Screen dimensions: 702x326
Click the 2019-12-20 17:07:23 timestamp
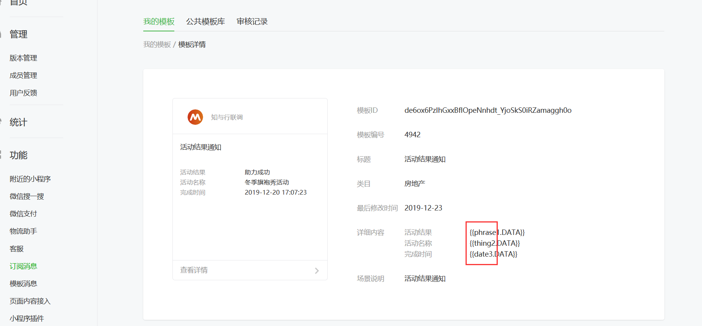pyautogui.click(x=276, y=192)
